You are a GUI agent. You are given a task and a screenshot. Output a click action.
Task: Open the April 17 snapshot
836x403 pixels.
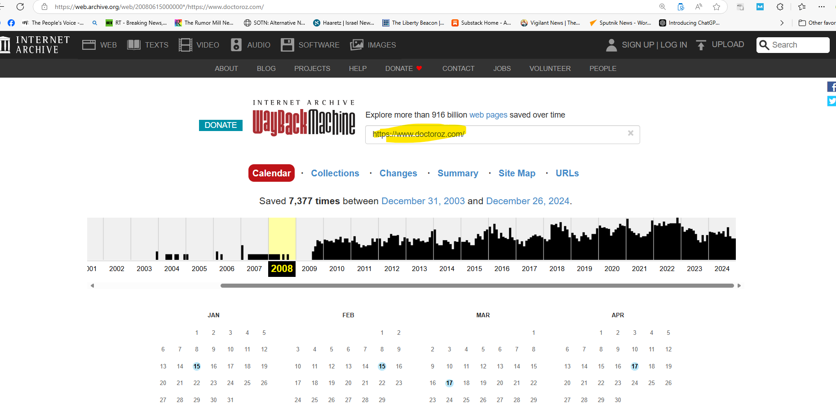pyautogui.click(x=635, y=366)
